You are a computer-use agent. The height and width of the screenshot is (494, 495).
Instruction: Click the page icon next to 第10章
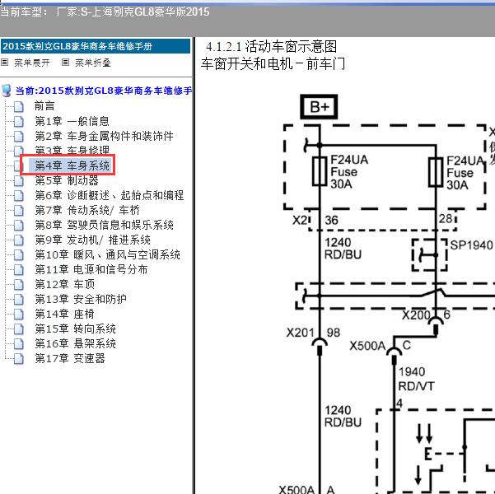[19, 255]
